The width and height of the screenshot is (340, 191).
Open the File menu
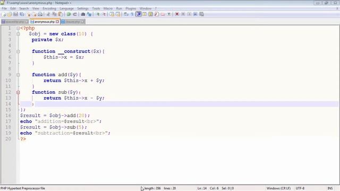pos(4,8)
